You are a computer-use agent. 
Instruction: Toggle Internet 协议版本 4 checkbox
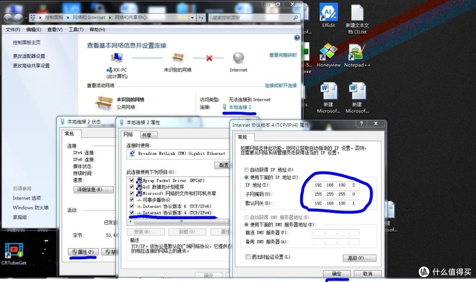pos(132,212)
